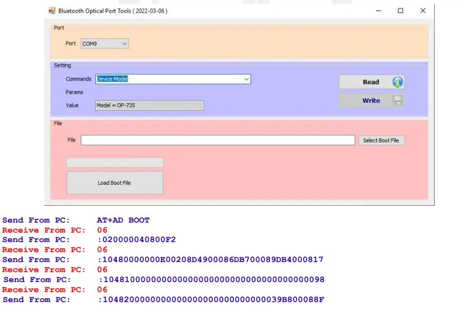Click the Load Boot File button

tap(115, 183)
